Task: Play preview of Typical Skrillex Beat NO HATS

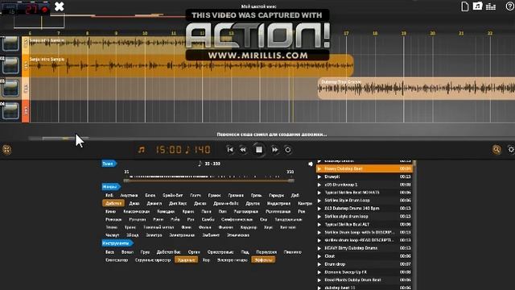Action: [x=319, y=193]
